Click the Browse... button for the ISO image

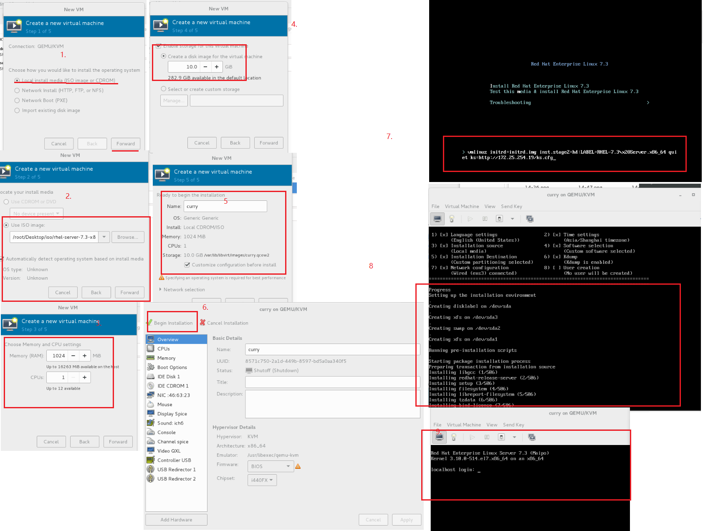click(x=128, y=237)
